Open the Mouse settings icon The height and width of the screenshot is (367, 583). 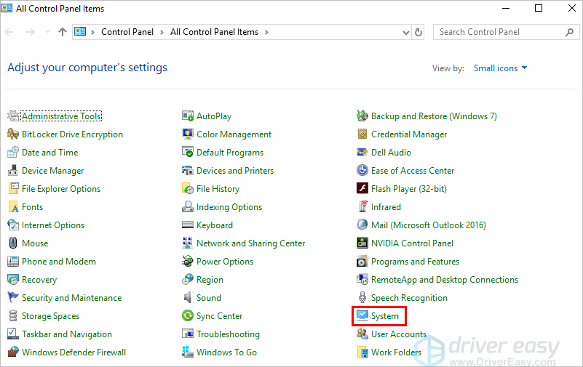pyautogui.click(x=13, y=243)
